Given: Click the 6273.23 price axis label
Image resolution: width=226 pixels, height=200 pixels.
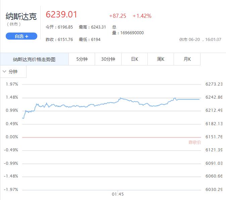Looking at the screenshot, I should pyautogui.click(x=214, y=84).
